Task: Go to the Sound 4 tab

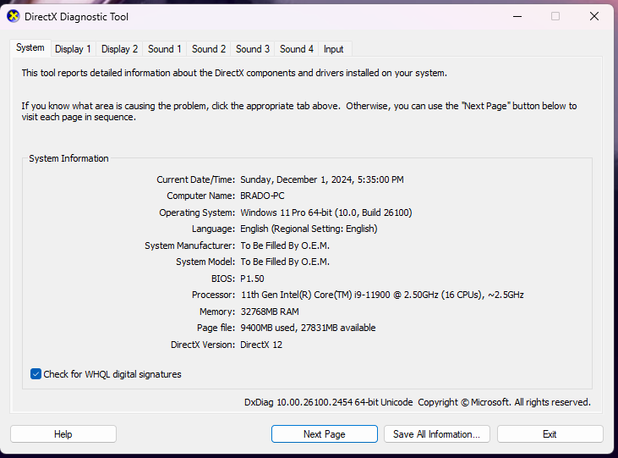Action: 297,49
